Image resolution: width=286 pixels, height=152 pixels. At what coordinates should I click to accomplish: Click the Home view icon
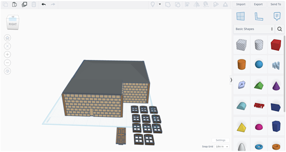coord(8,38)
